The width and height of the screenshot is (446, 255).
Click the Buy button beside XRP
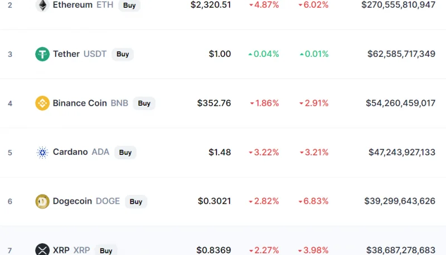point(106,251)
